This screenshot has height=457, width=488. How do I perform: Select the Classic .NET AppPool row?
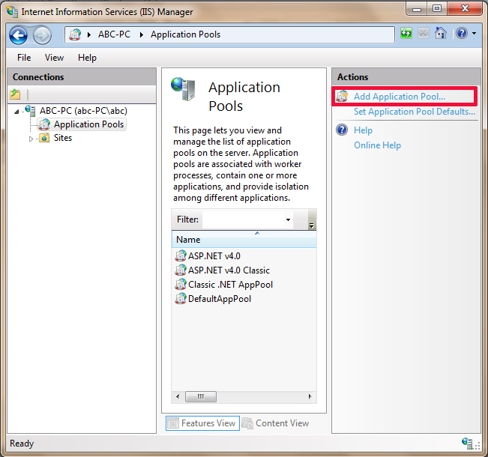(x=244, y=285)
